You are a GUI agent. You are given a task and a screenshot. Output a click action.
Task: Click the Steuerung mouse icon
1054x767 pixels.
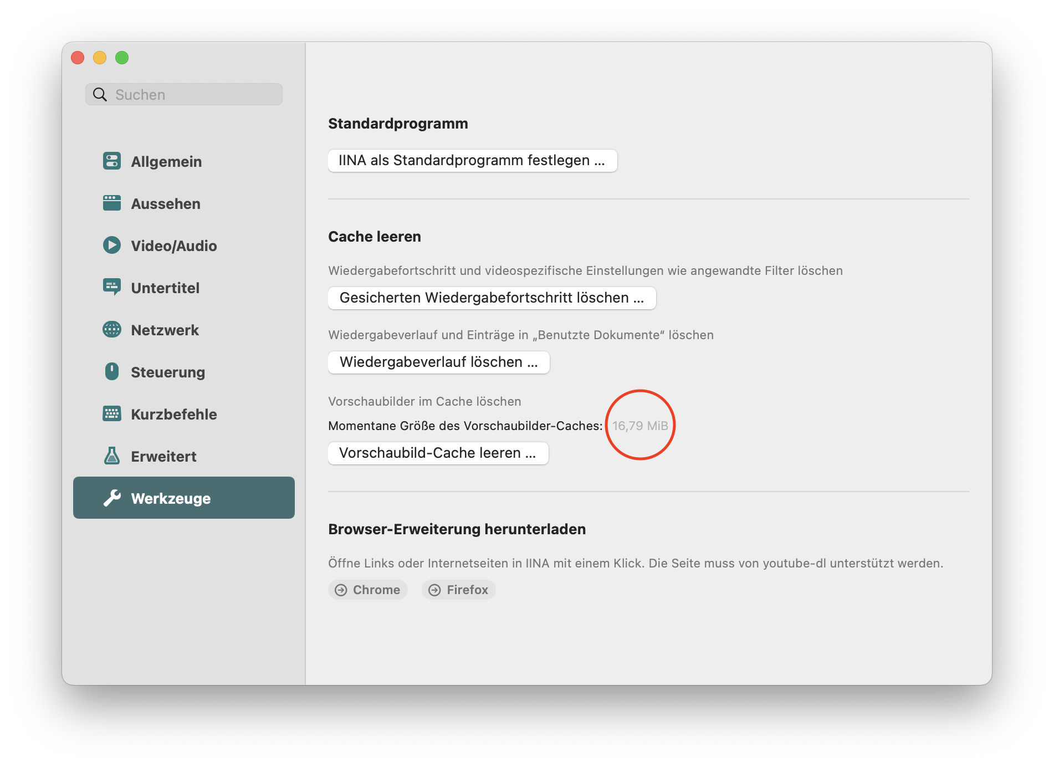pyautogui.click(x=112, y=371)
